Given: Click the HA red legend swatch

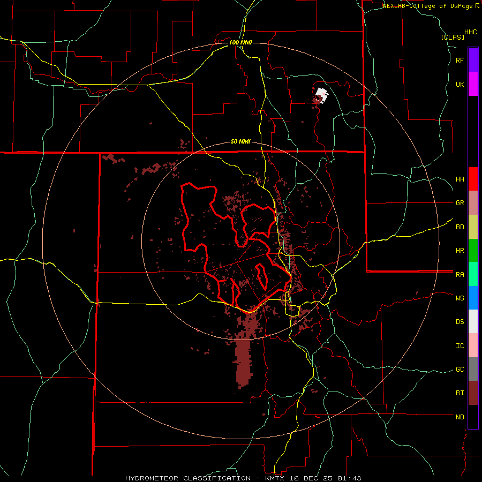Looking at the screenshot, I should (x=473, y=179).
